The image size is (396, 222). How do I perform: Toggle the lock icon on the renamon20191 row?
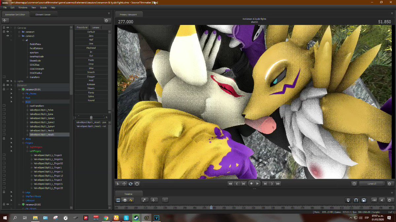[4, 89]
